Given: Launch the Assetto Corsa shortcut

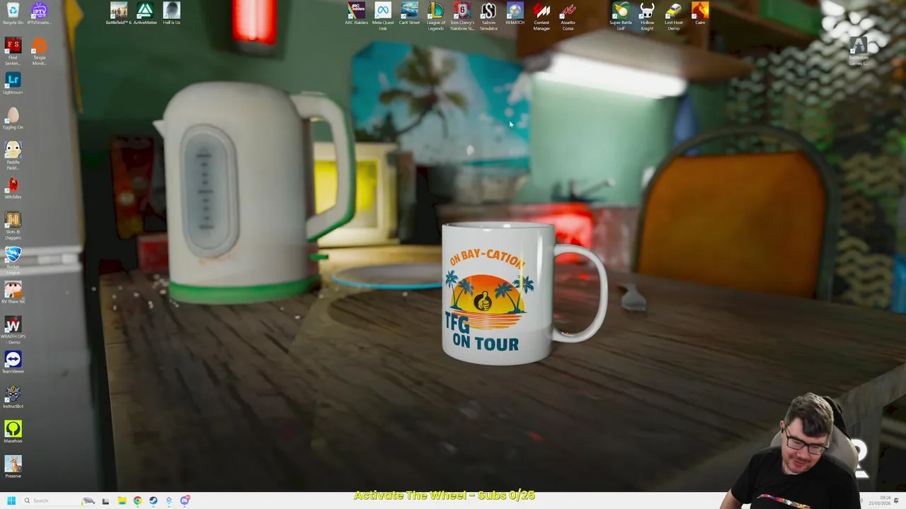Looking at the screenshot, I should pyautogui.click(x=568, y=16).
